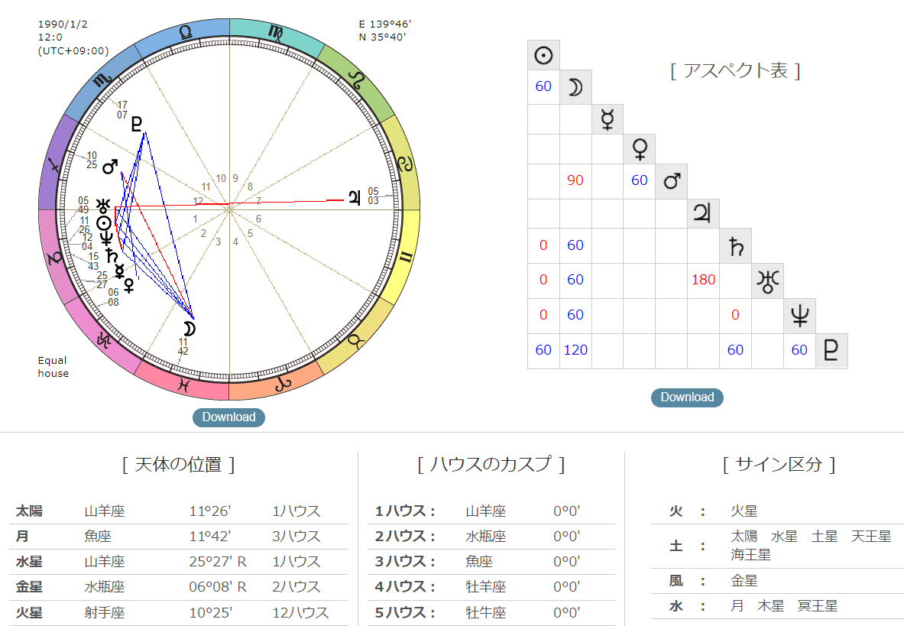This screenshot has width=904, height=626.
Task: Click the Mercury glyph in the aspect table
Action: tap(607, 118)
